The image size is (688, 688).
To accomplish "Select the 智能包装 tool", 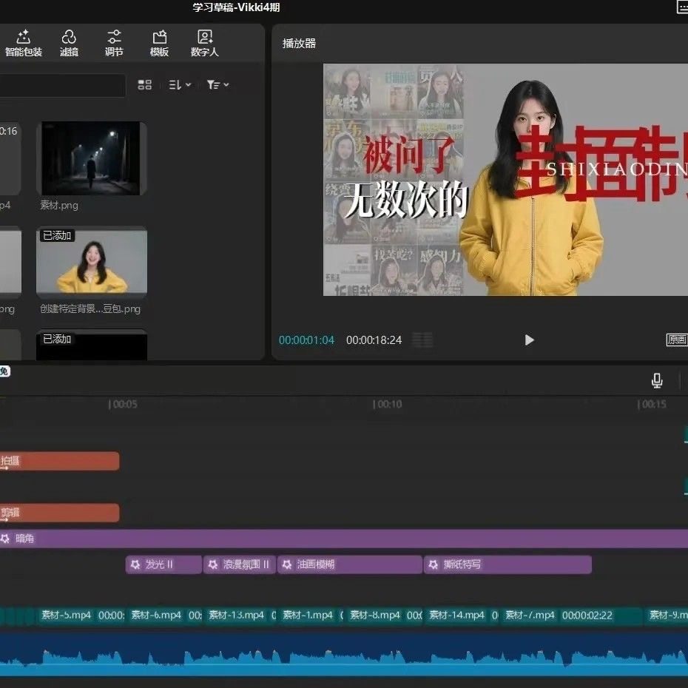I will [x=23, y=42].
